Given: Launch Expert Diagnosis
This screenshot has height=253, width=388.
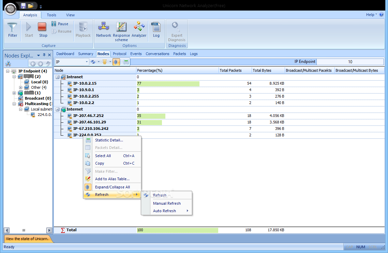Looking at the screenshot, I should 177,31.
